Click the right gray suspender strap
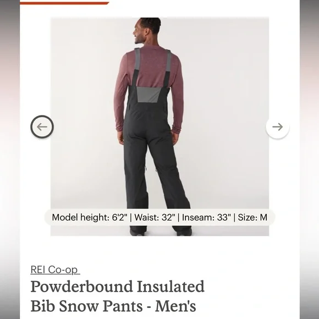Viewport: 319px width, 319px height. 168,61
